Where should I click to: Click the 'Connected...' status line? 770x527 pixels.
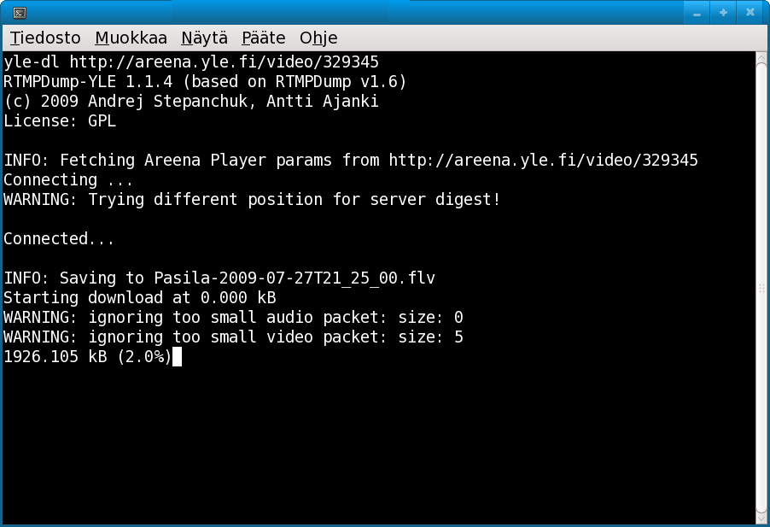coord(59,238)
